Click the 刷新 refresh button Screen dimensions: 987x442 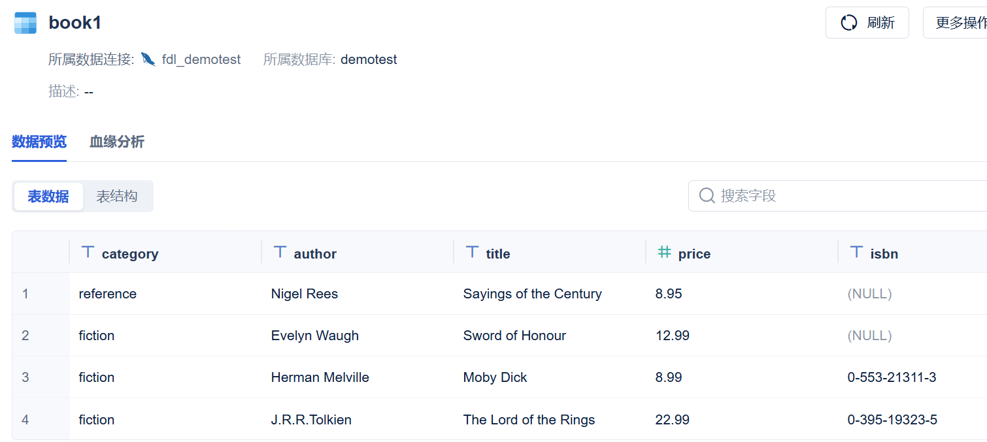867,23
